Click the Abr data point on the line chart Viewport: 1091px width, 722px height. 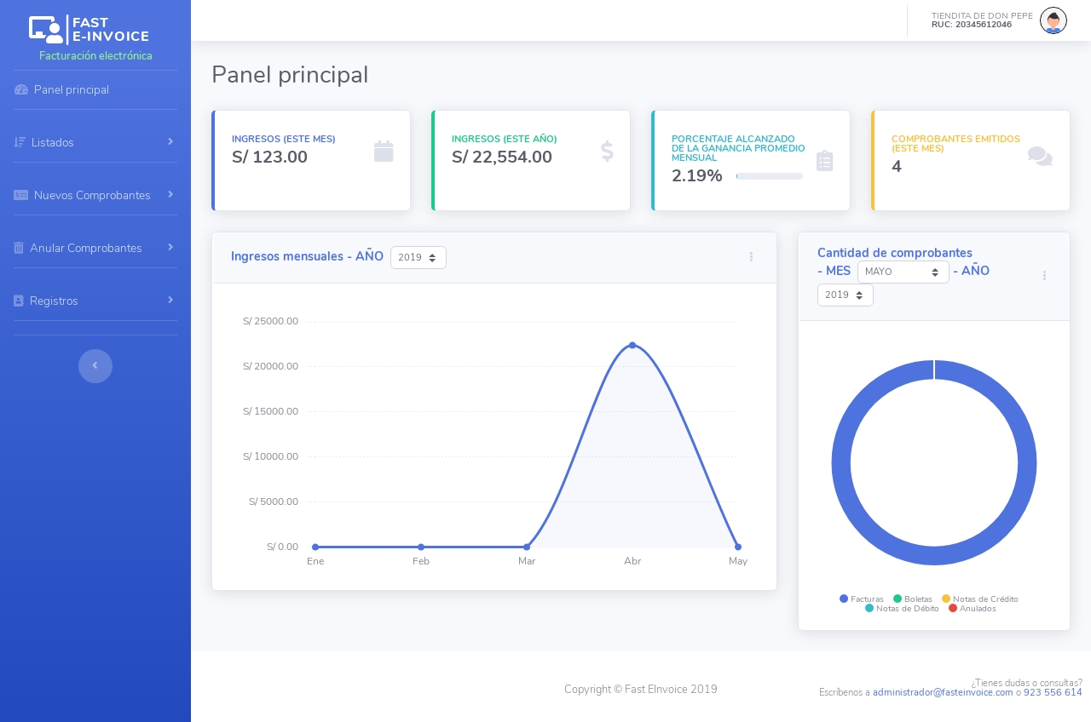tap(632, 345)
